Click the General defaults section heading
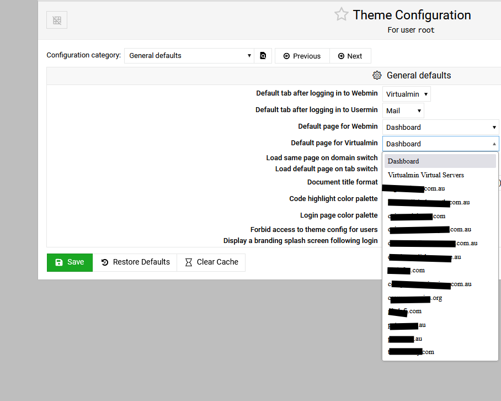The image size is (501, 401). click(419, 76)
